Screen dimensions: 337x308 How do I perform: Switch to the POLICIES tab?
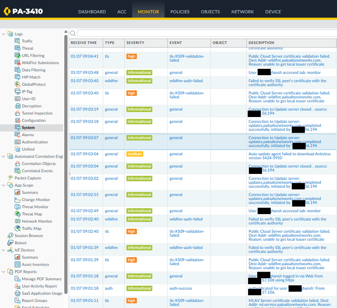click(180, 12)
